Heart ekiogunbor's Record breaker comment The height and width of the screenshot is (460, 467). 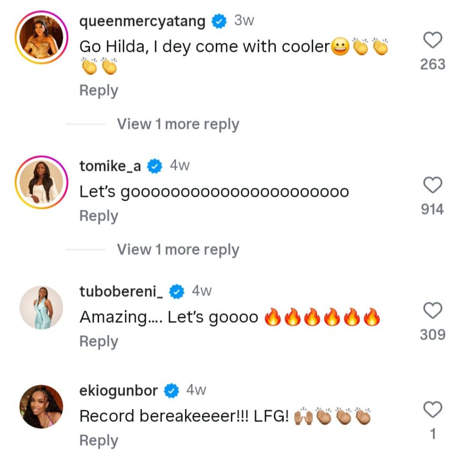tap(432, 410)
